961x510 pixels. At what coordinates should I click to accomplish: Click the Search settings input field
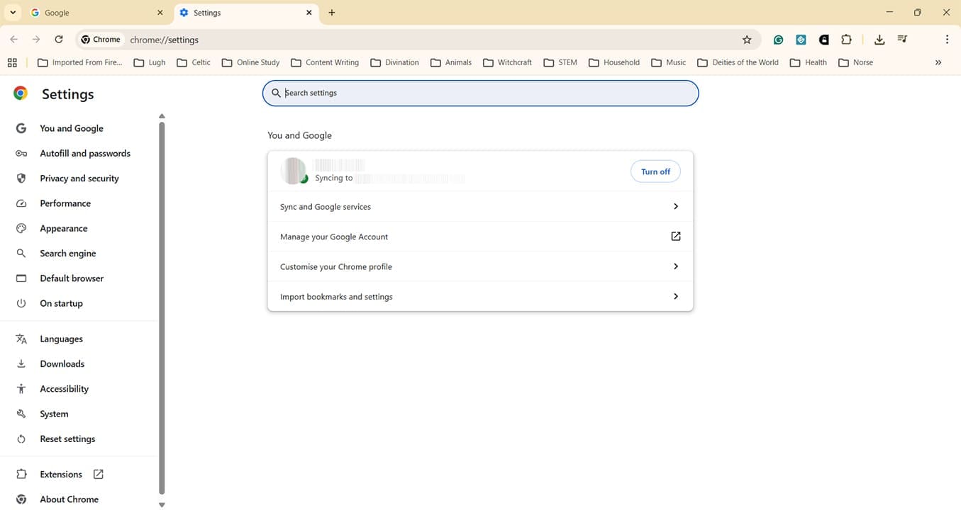(x=479, y=93)
